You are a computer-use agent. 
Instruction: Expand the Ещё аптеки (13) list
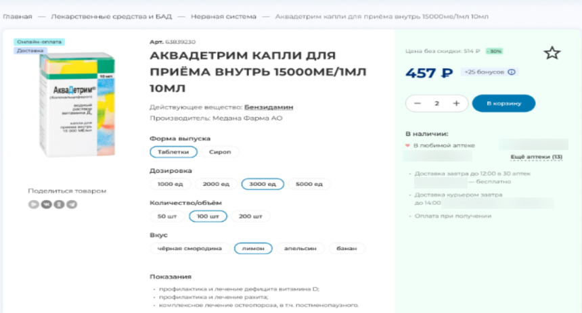click(536, 157)
